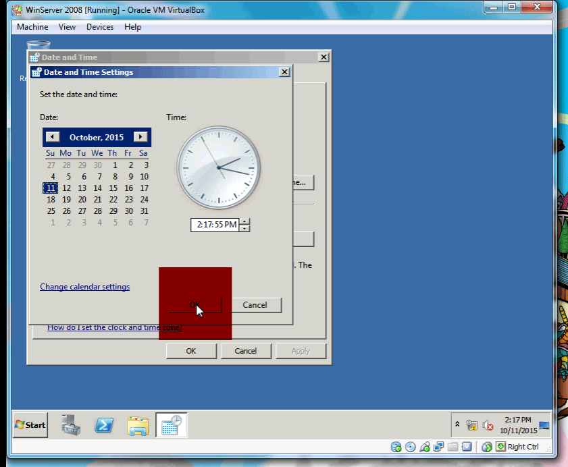Open Change calendar settings link
Viewport: 568px width, 467px height.
(x=85, y=287)
